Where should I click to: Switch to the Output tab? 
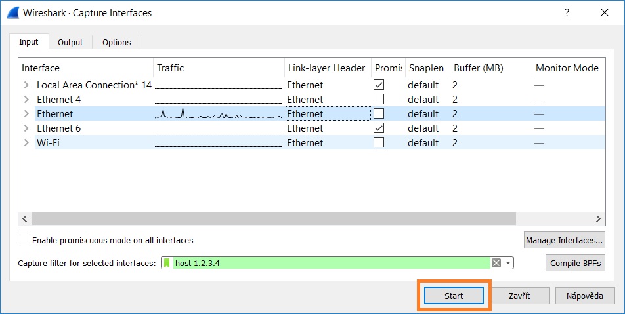click(70, 42)
